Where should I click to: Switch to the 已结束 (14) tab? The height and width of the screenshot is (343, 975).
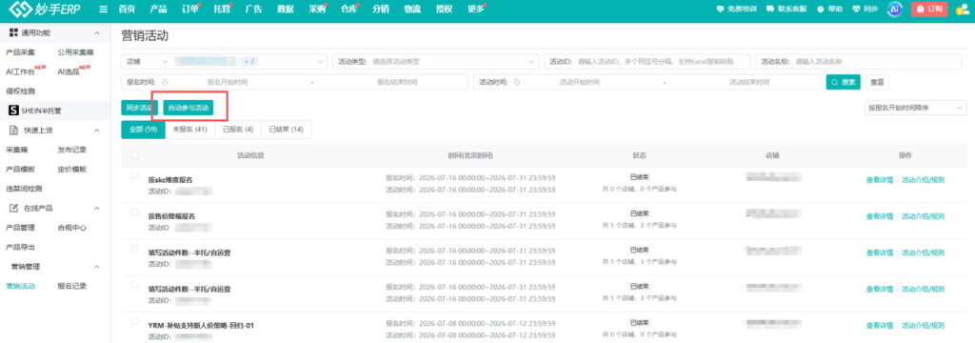286,130
